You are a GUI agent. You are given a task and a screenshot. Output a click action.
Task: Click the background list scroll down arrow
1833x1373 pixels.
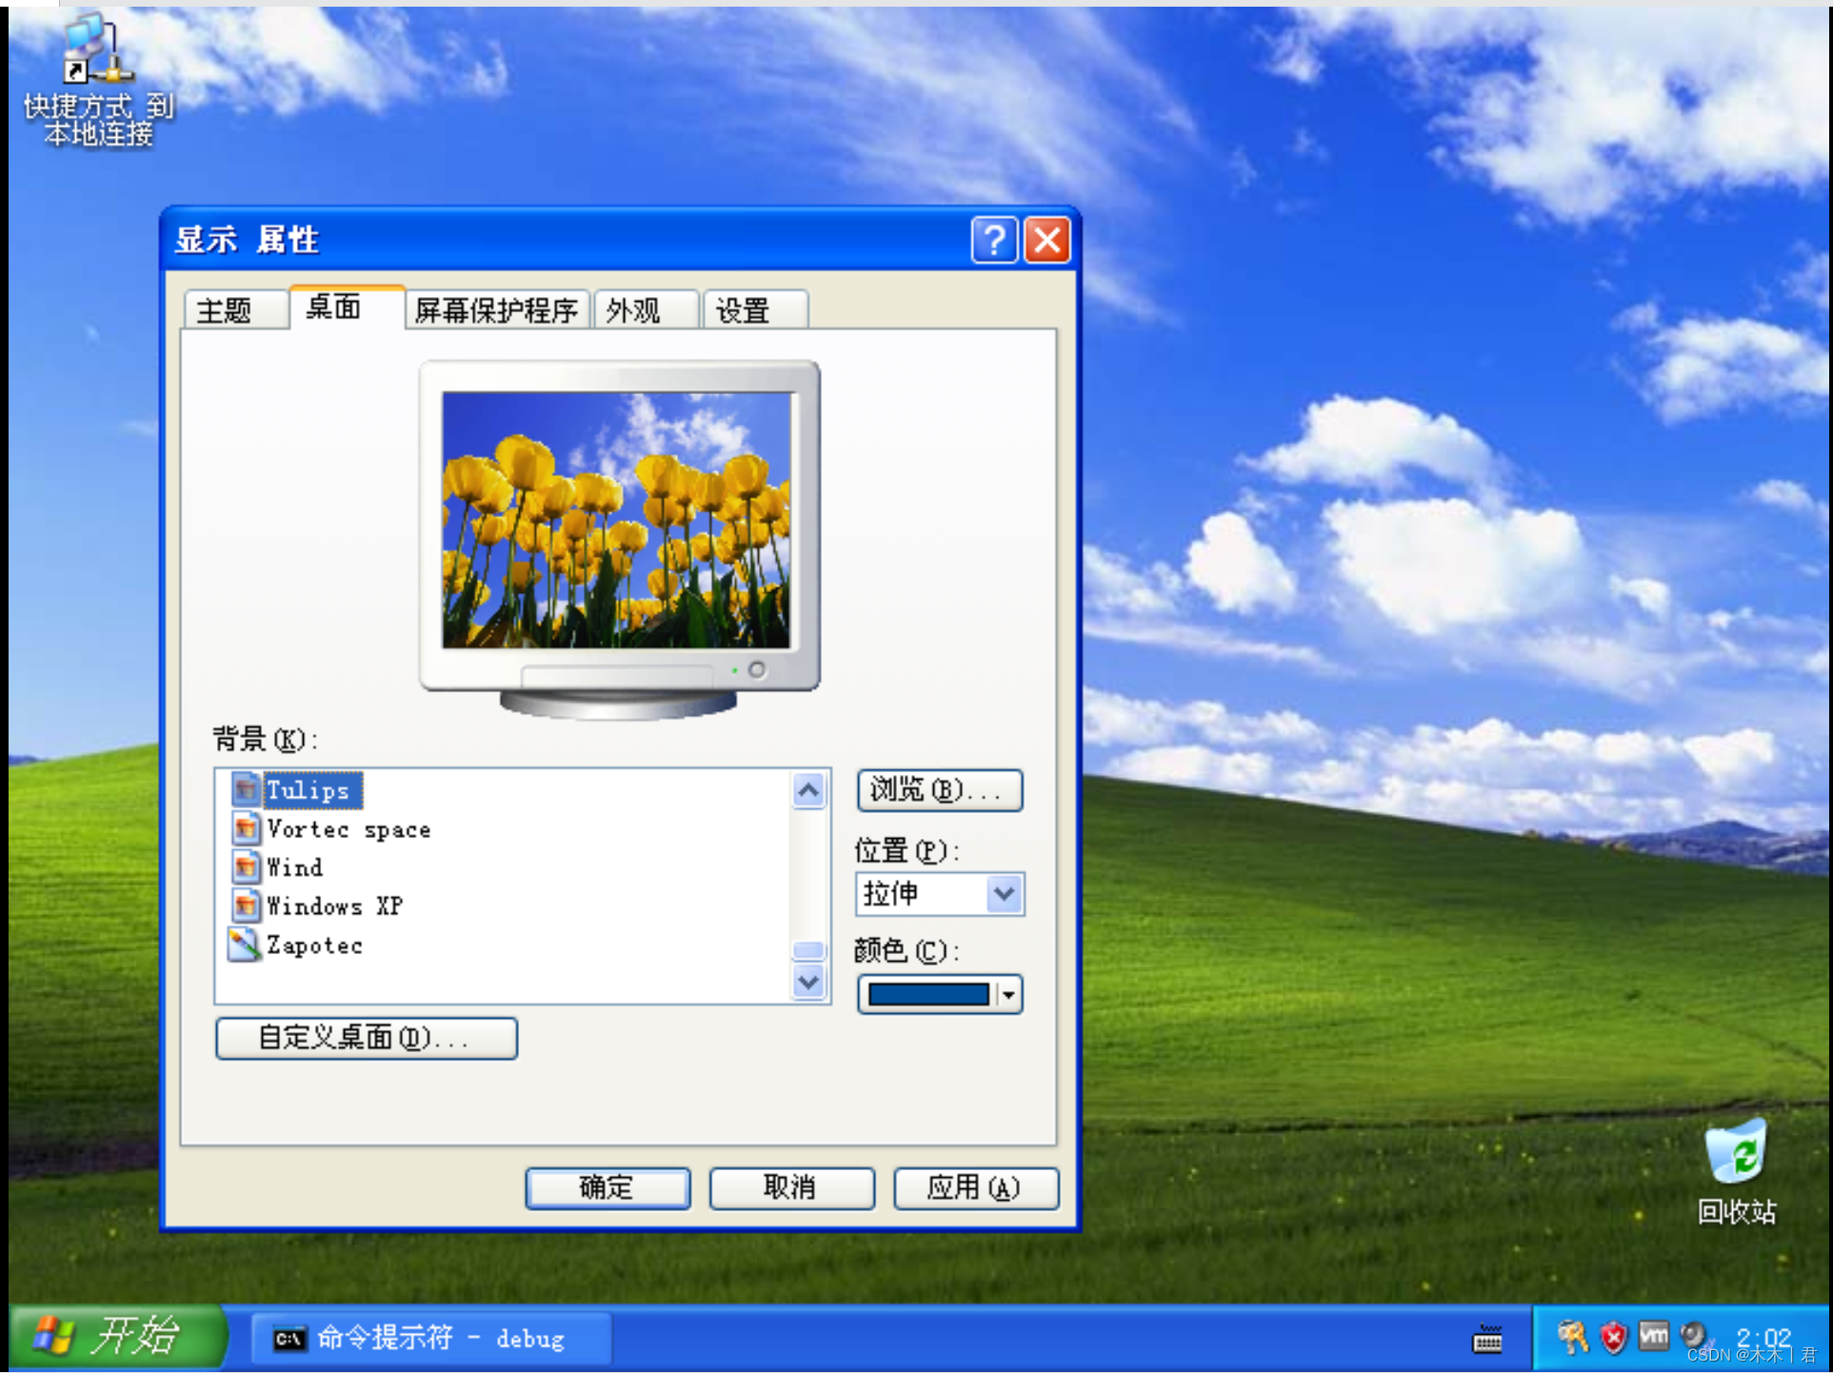click(808, 982)
